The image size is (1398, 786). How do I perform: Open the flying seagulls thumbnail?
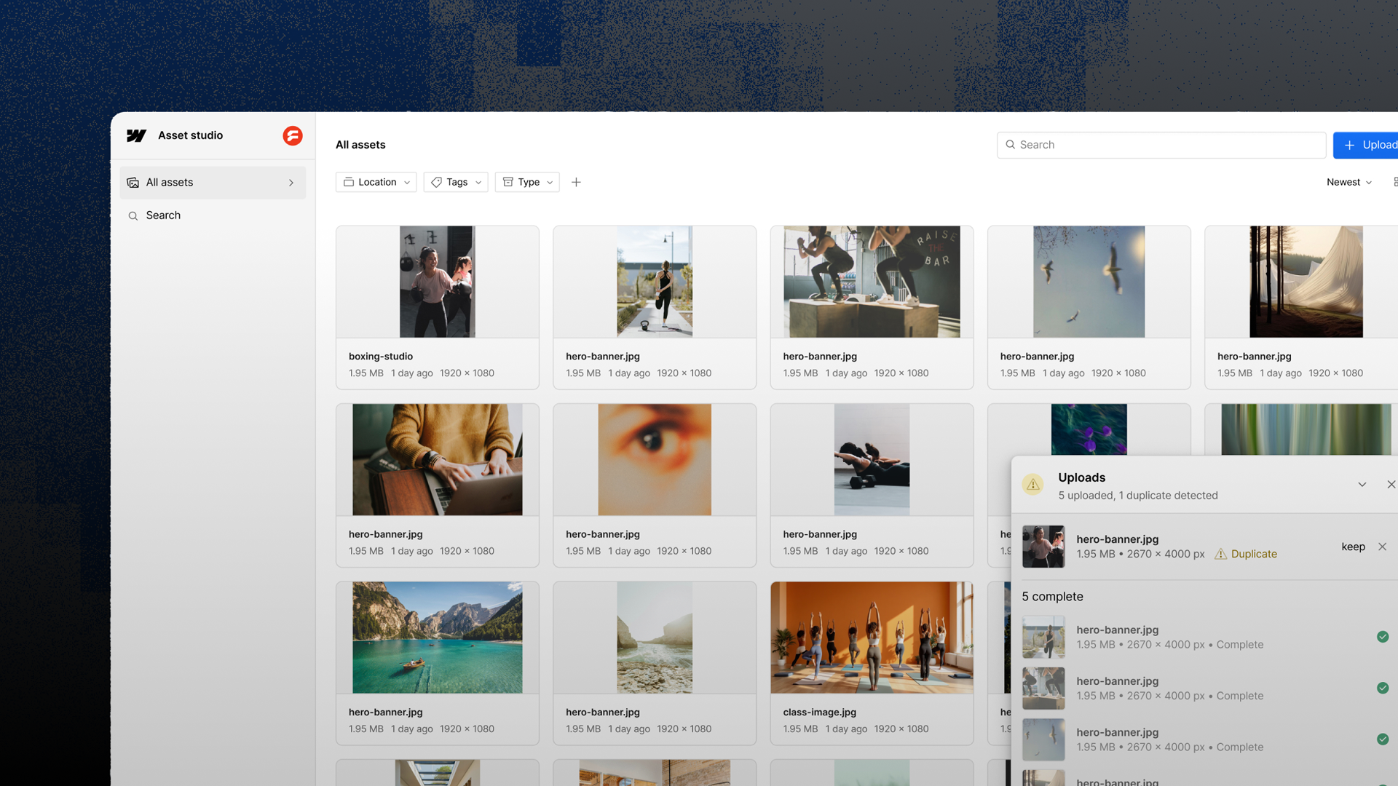[x=1089, y=282]
